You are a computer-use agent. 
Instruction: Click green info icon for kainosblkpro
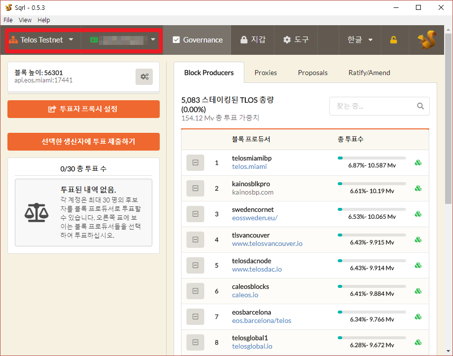tap(418, 189)
